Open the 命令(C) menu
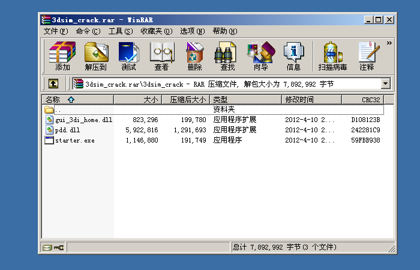This screenshot has height=270, width=420. coord(88,31)
